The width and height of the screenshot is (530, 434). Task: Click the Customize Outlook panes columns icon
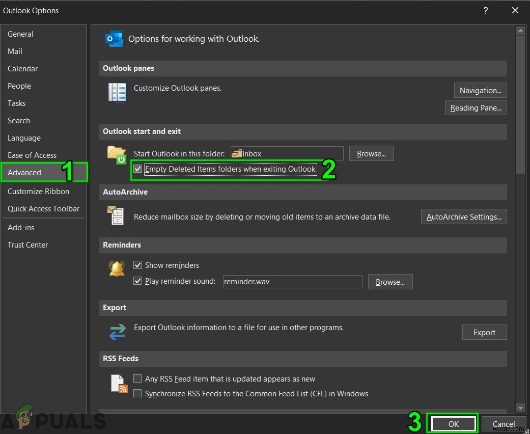(x=117, y=92)
